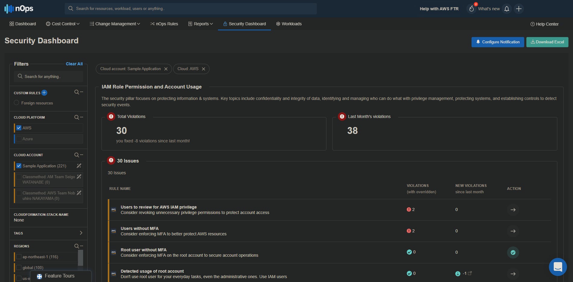The height and width of the screenshot is (282, 573).
Task: Switch to the Workloads tab
Action: [289, 24]
